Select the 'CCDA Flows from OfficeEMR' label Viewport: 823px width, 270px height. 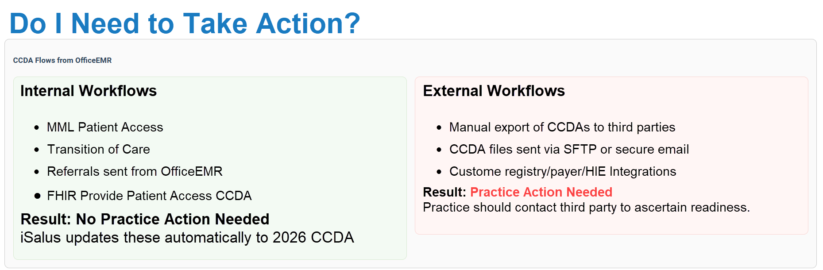point(62,60)
